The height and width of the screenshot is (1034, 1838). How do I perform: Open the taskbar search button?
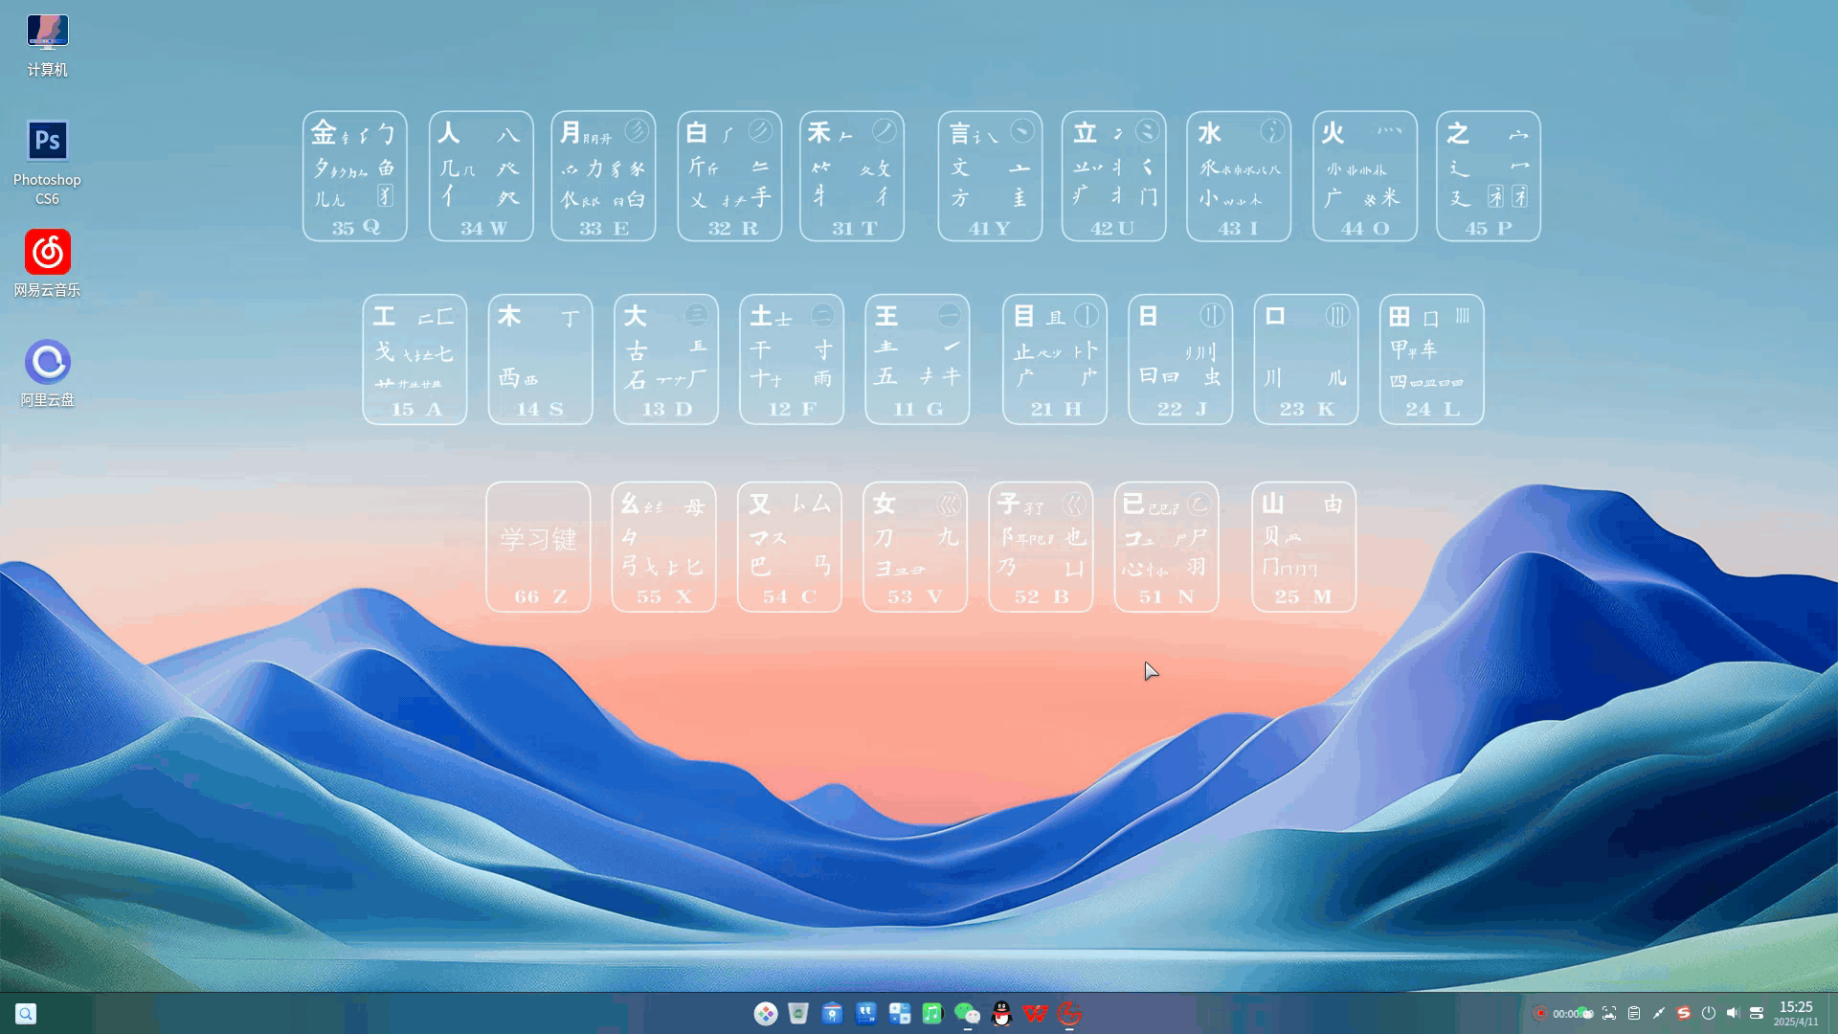tap(26, 1014)
